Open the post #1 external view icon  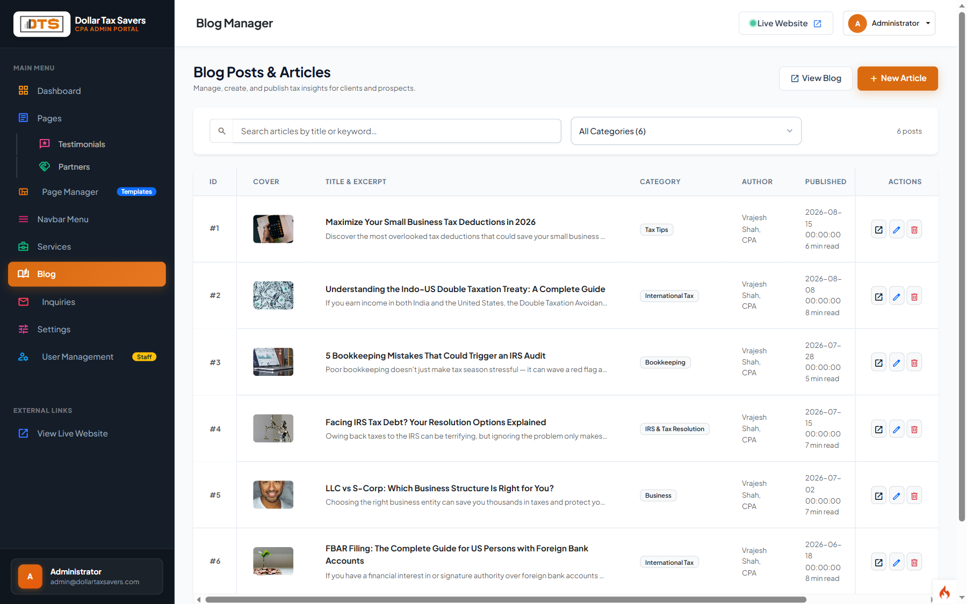[x=878, y=230]
